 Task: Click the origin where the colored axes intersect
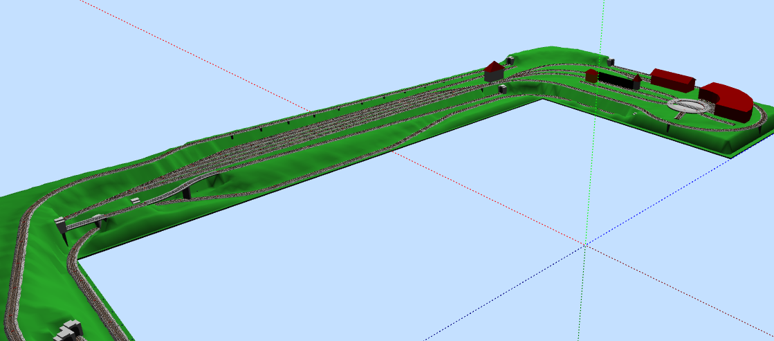[x=584, y=244]
